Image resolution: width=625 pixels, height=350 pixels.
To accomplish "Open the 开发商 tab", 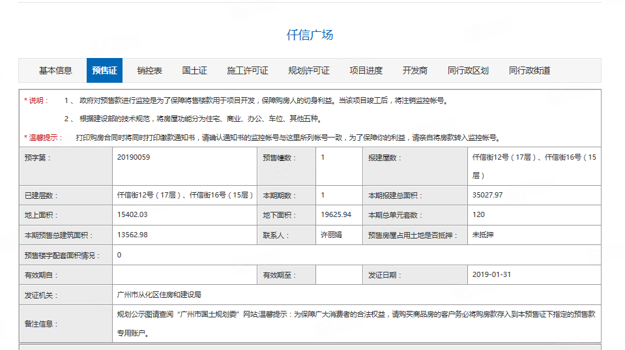I will (x=415, y=70).
